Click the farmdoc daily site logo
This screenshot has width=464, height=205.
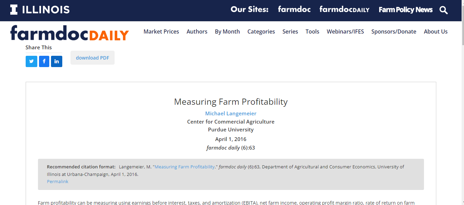coord(69,33)
